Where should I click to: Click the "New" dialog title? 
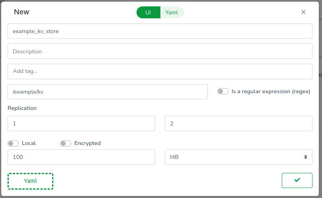tap(21, 12)
